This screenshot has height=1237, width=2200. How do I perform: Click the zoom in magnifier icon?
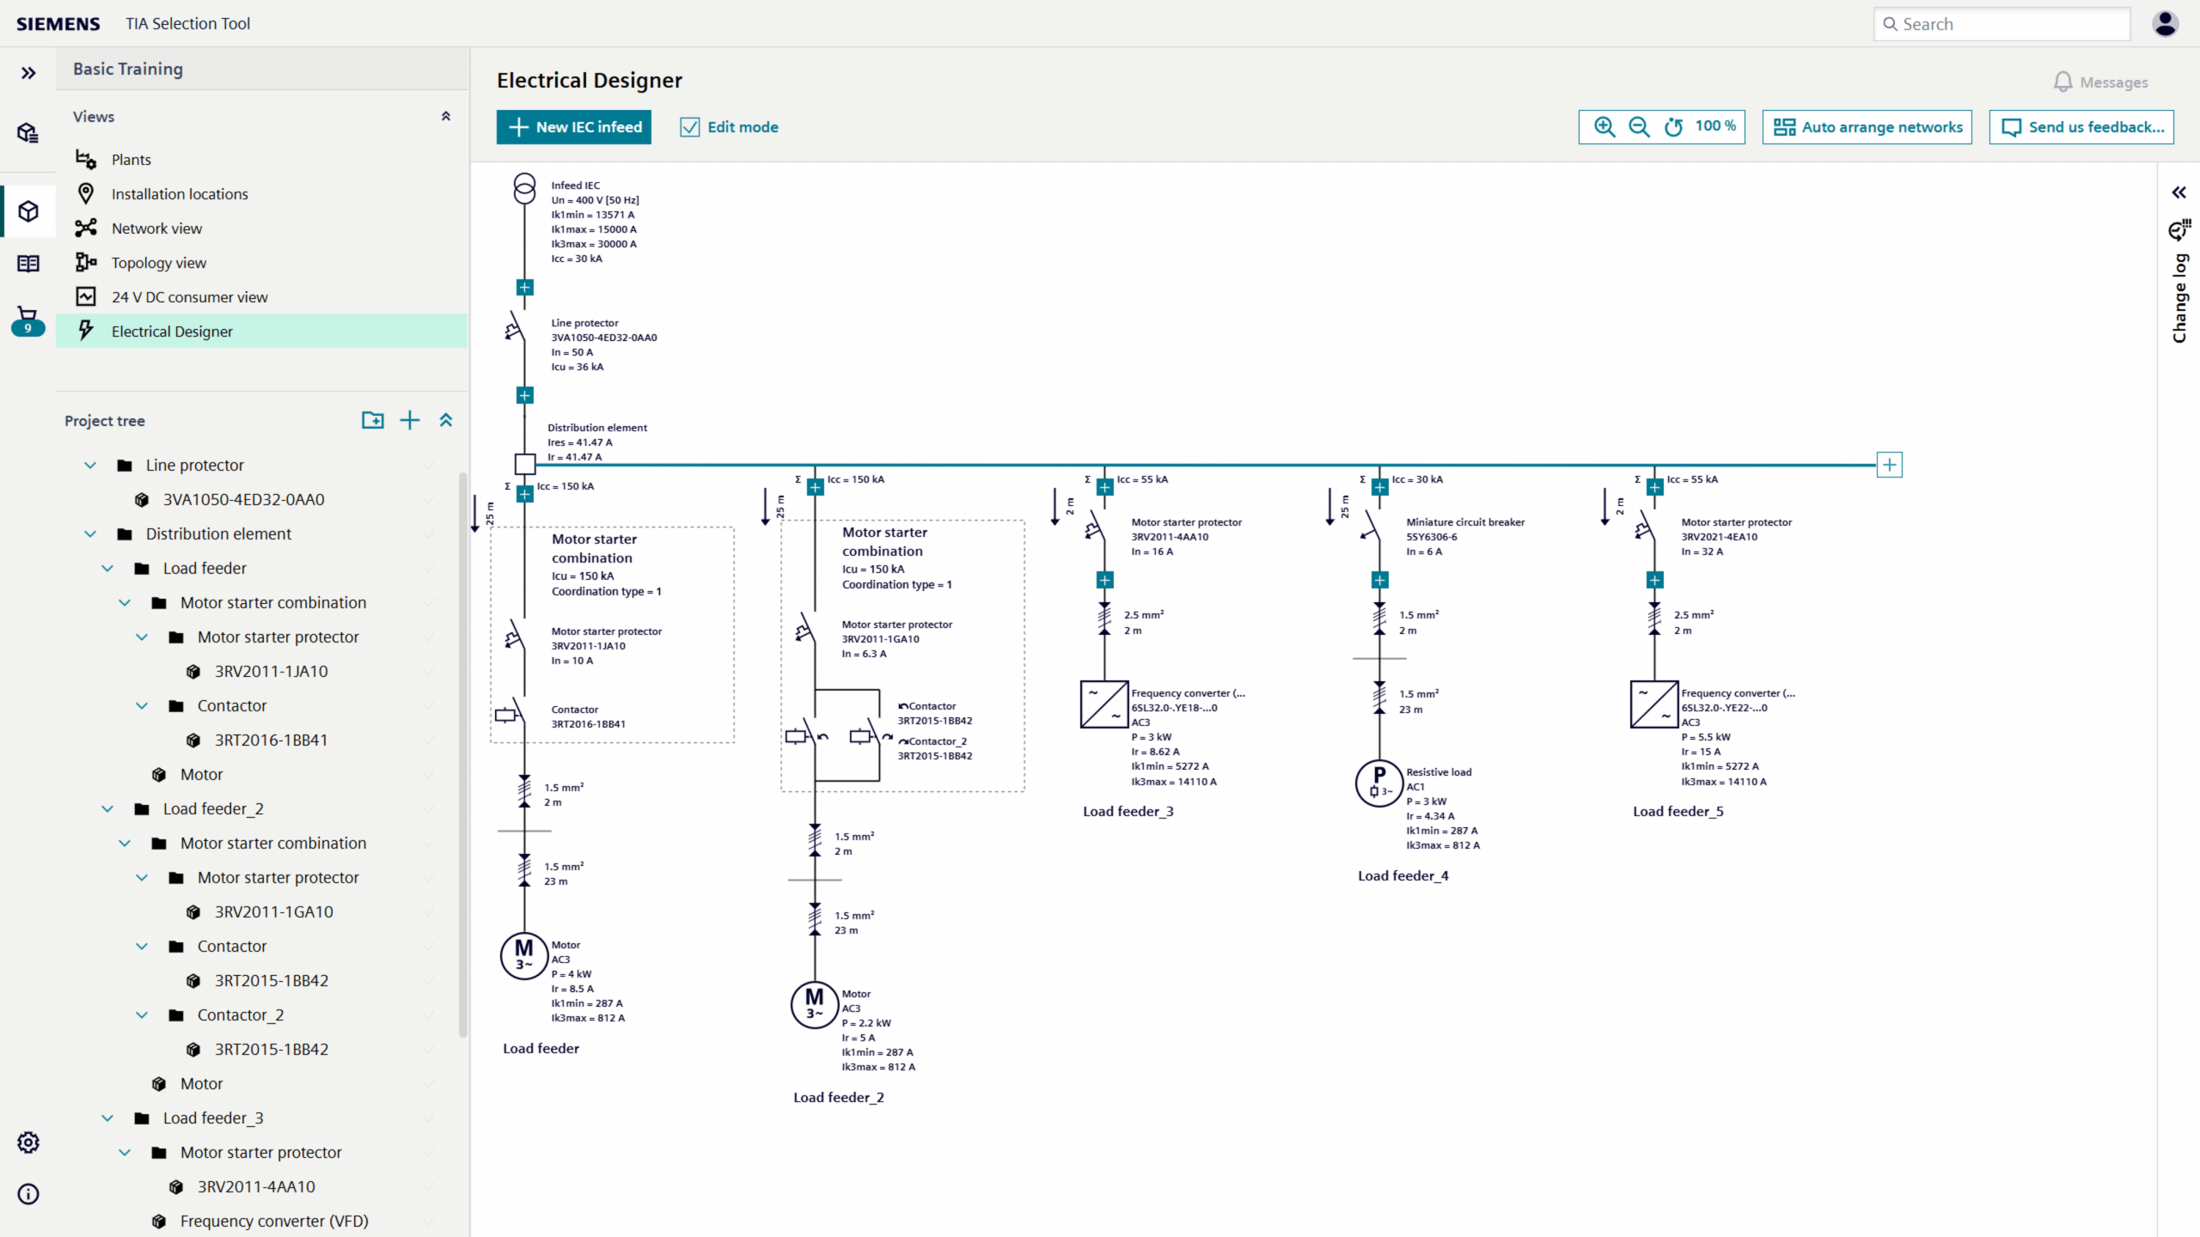point(1604,127)
